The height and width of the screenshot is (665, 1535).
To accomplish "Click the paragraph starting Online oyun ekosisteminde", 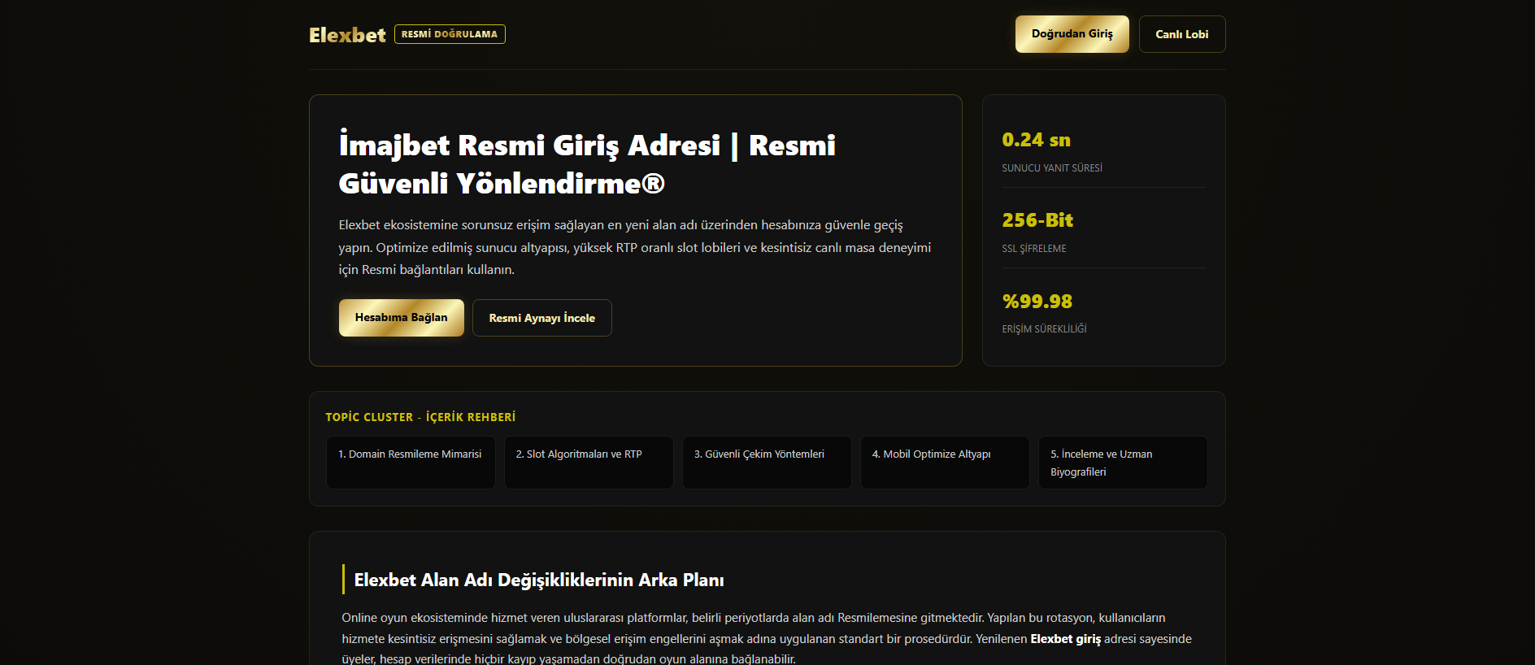I will pos(767,639).
